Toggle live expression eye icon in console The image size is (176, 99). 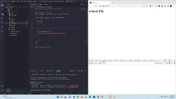[100, 63]
